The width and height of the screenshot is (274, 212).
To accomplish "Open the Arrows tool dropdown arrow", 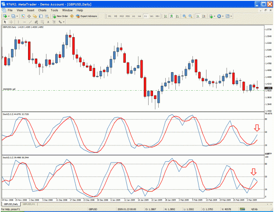I will pyautogui.click(x=64, y=22).
